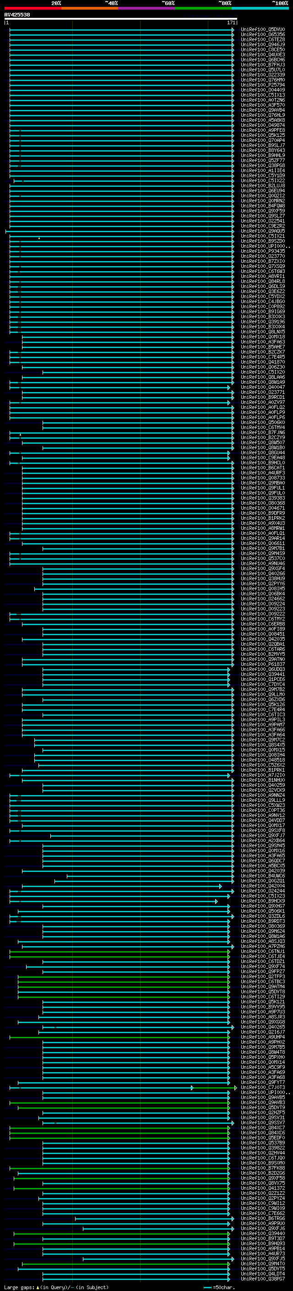Select the UniRef100_B9HQ93 label
Viewport: 293px width, 1291px height.
(263, 1243)
